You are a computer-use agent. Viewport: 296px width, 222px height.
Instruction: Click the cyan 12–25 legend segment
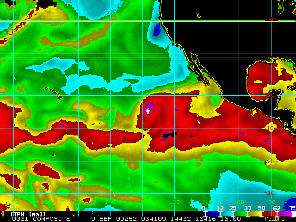226,214
